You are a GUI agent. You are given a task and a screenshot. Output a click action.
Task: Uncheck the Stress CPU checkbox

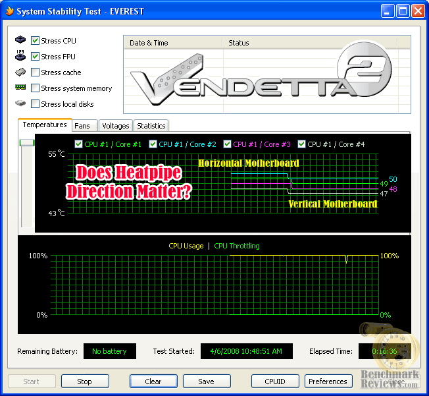click(x=35, y=41)
